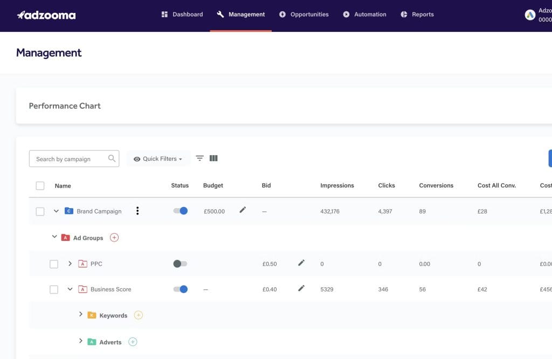This screenshot has height=359, width=552.
Task: Click the Brand Campaign name text
Action: (99, 211)
